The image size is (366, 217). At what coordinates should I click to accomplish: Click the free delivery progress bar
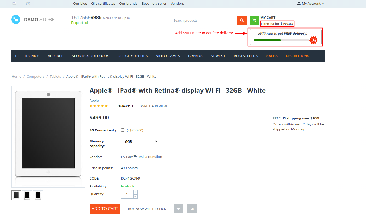point(282,40)
